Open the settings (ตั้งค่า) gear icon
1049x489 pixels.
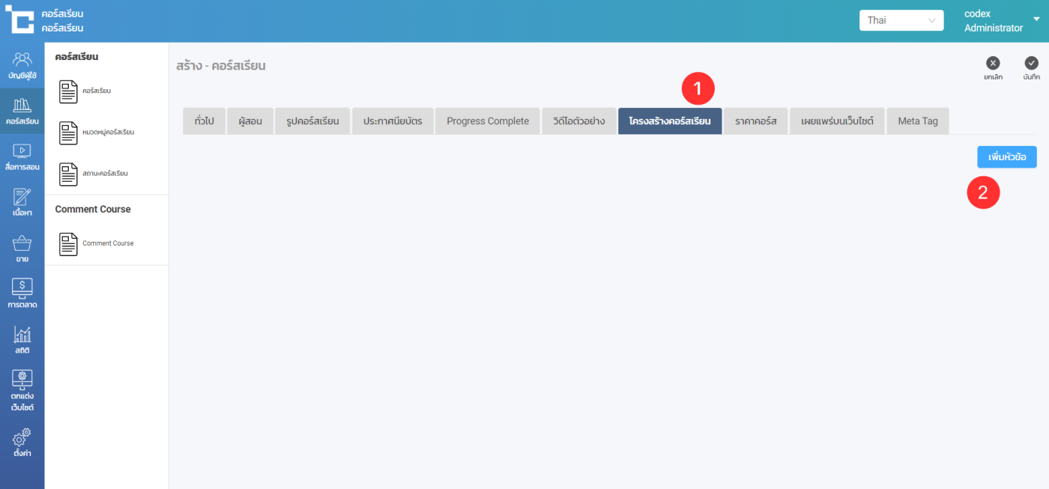tap(22, 439)
